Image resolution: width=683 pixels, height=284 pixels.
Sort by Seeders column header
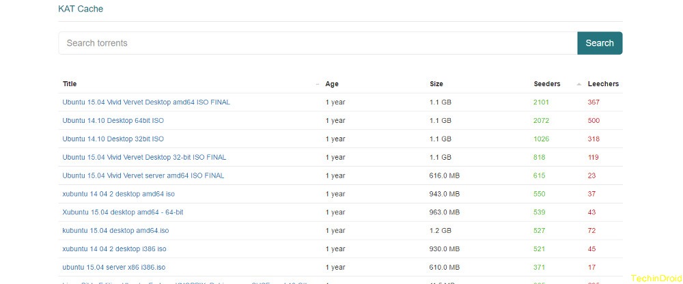click(x=546, y=84)
